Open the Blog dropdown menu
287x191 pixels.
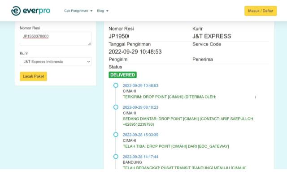pos(103,11)
